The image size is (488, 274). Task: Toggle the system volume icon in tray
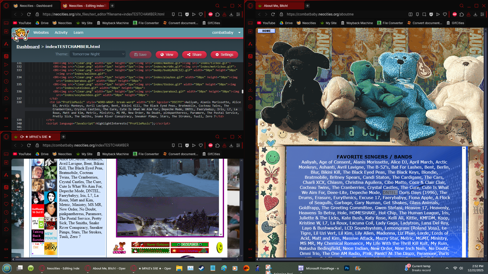(x=461, y=268)
